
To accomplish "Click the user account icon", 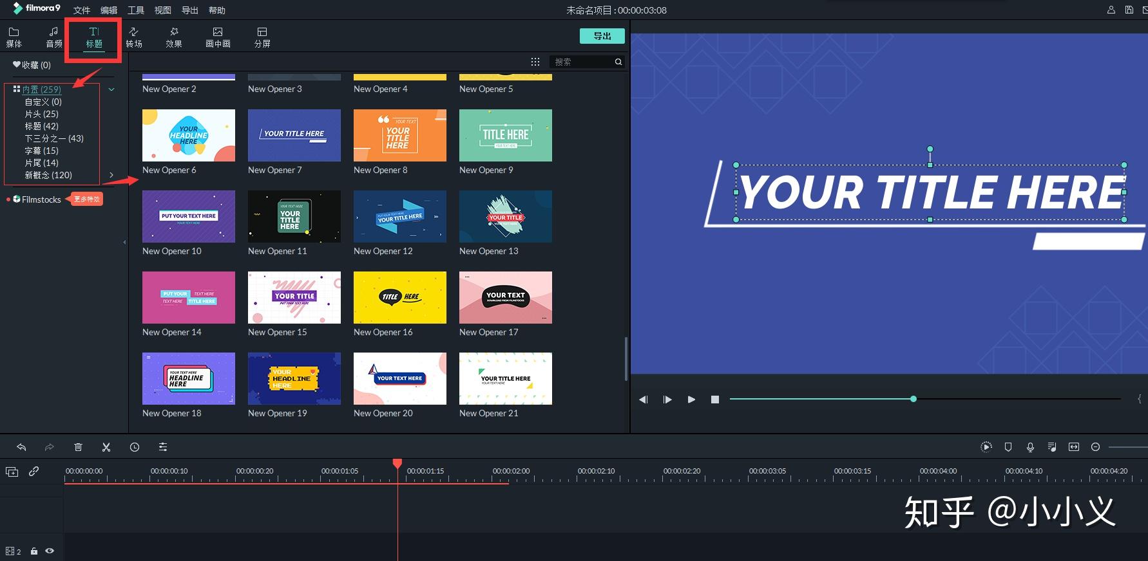I will point(1111,10).
